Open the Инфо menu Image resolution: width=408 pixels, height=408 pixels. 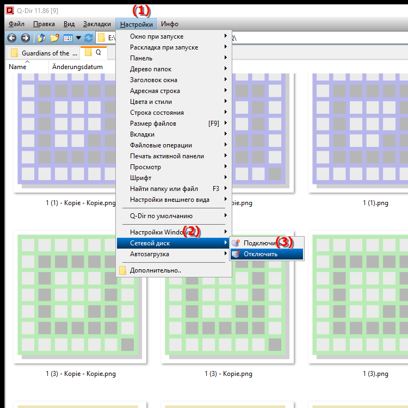click(x=169, y=24)
